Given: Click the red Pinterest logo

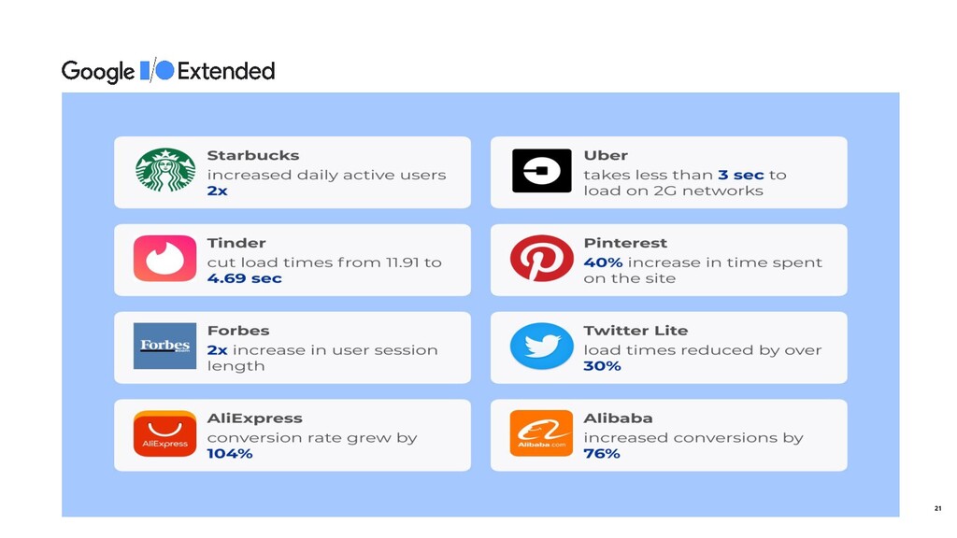Looking at the screenshot, I should point(541,258).
